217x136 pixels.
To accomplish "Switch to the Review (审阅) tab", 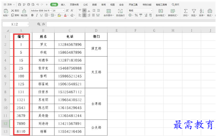I will click(x=103, y=5).
